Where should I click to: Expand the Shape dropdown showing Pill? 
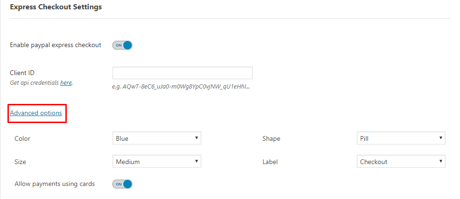coord(400,138)
